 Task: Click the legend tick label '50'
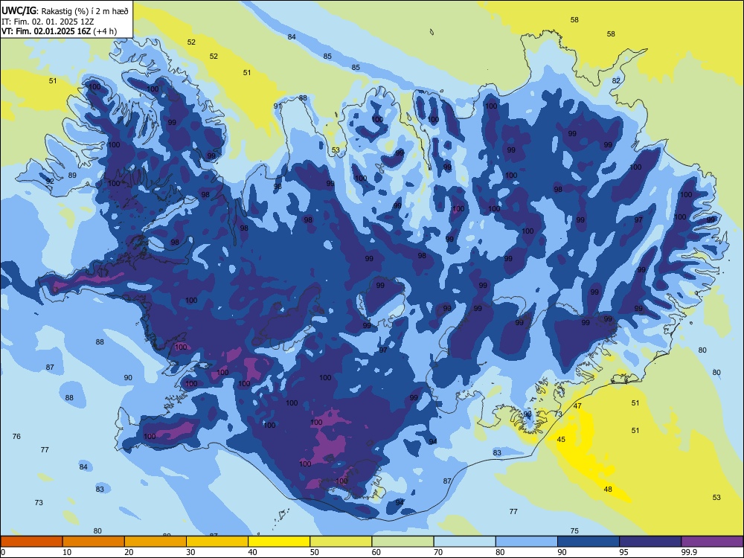click(315, 552)
